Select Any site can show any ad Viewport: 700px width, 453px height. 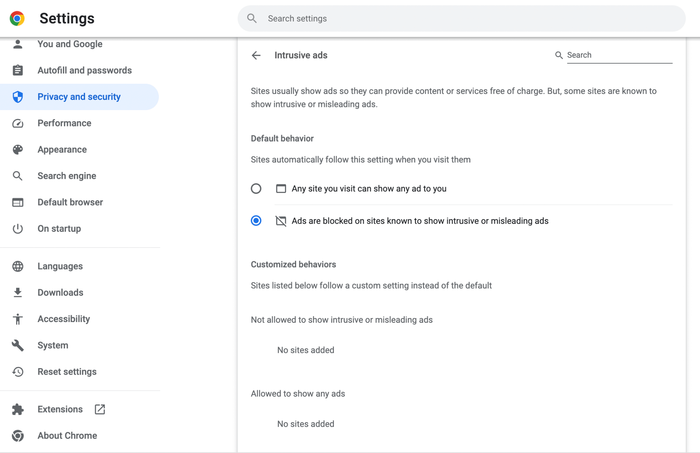click(x=256, y=188)
